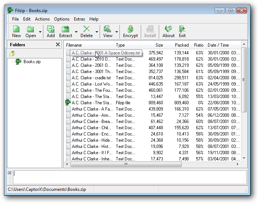
Task: Click the horizontal scrollbar left arrow
Action: tap(67, 164)
